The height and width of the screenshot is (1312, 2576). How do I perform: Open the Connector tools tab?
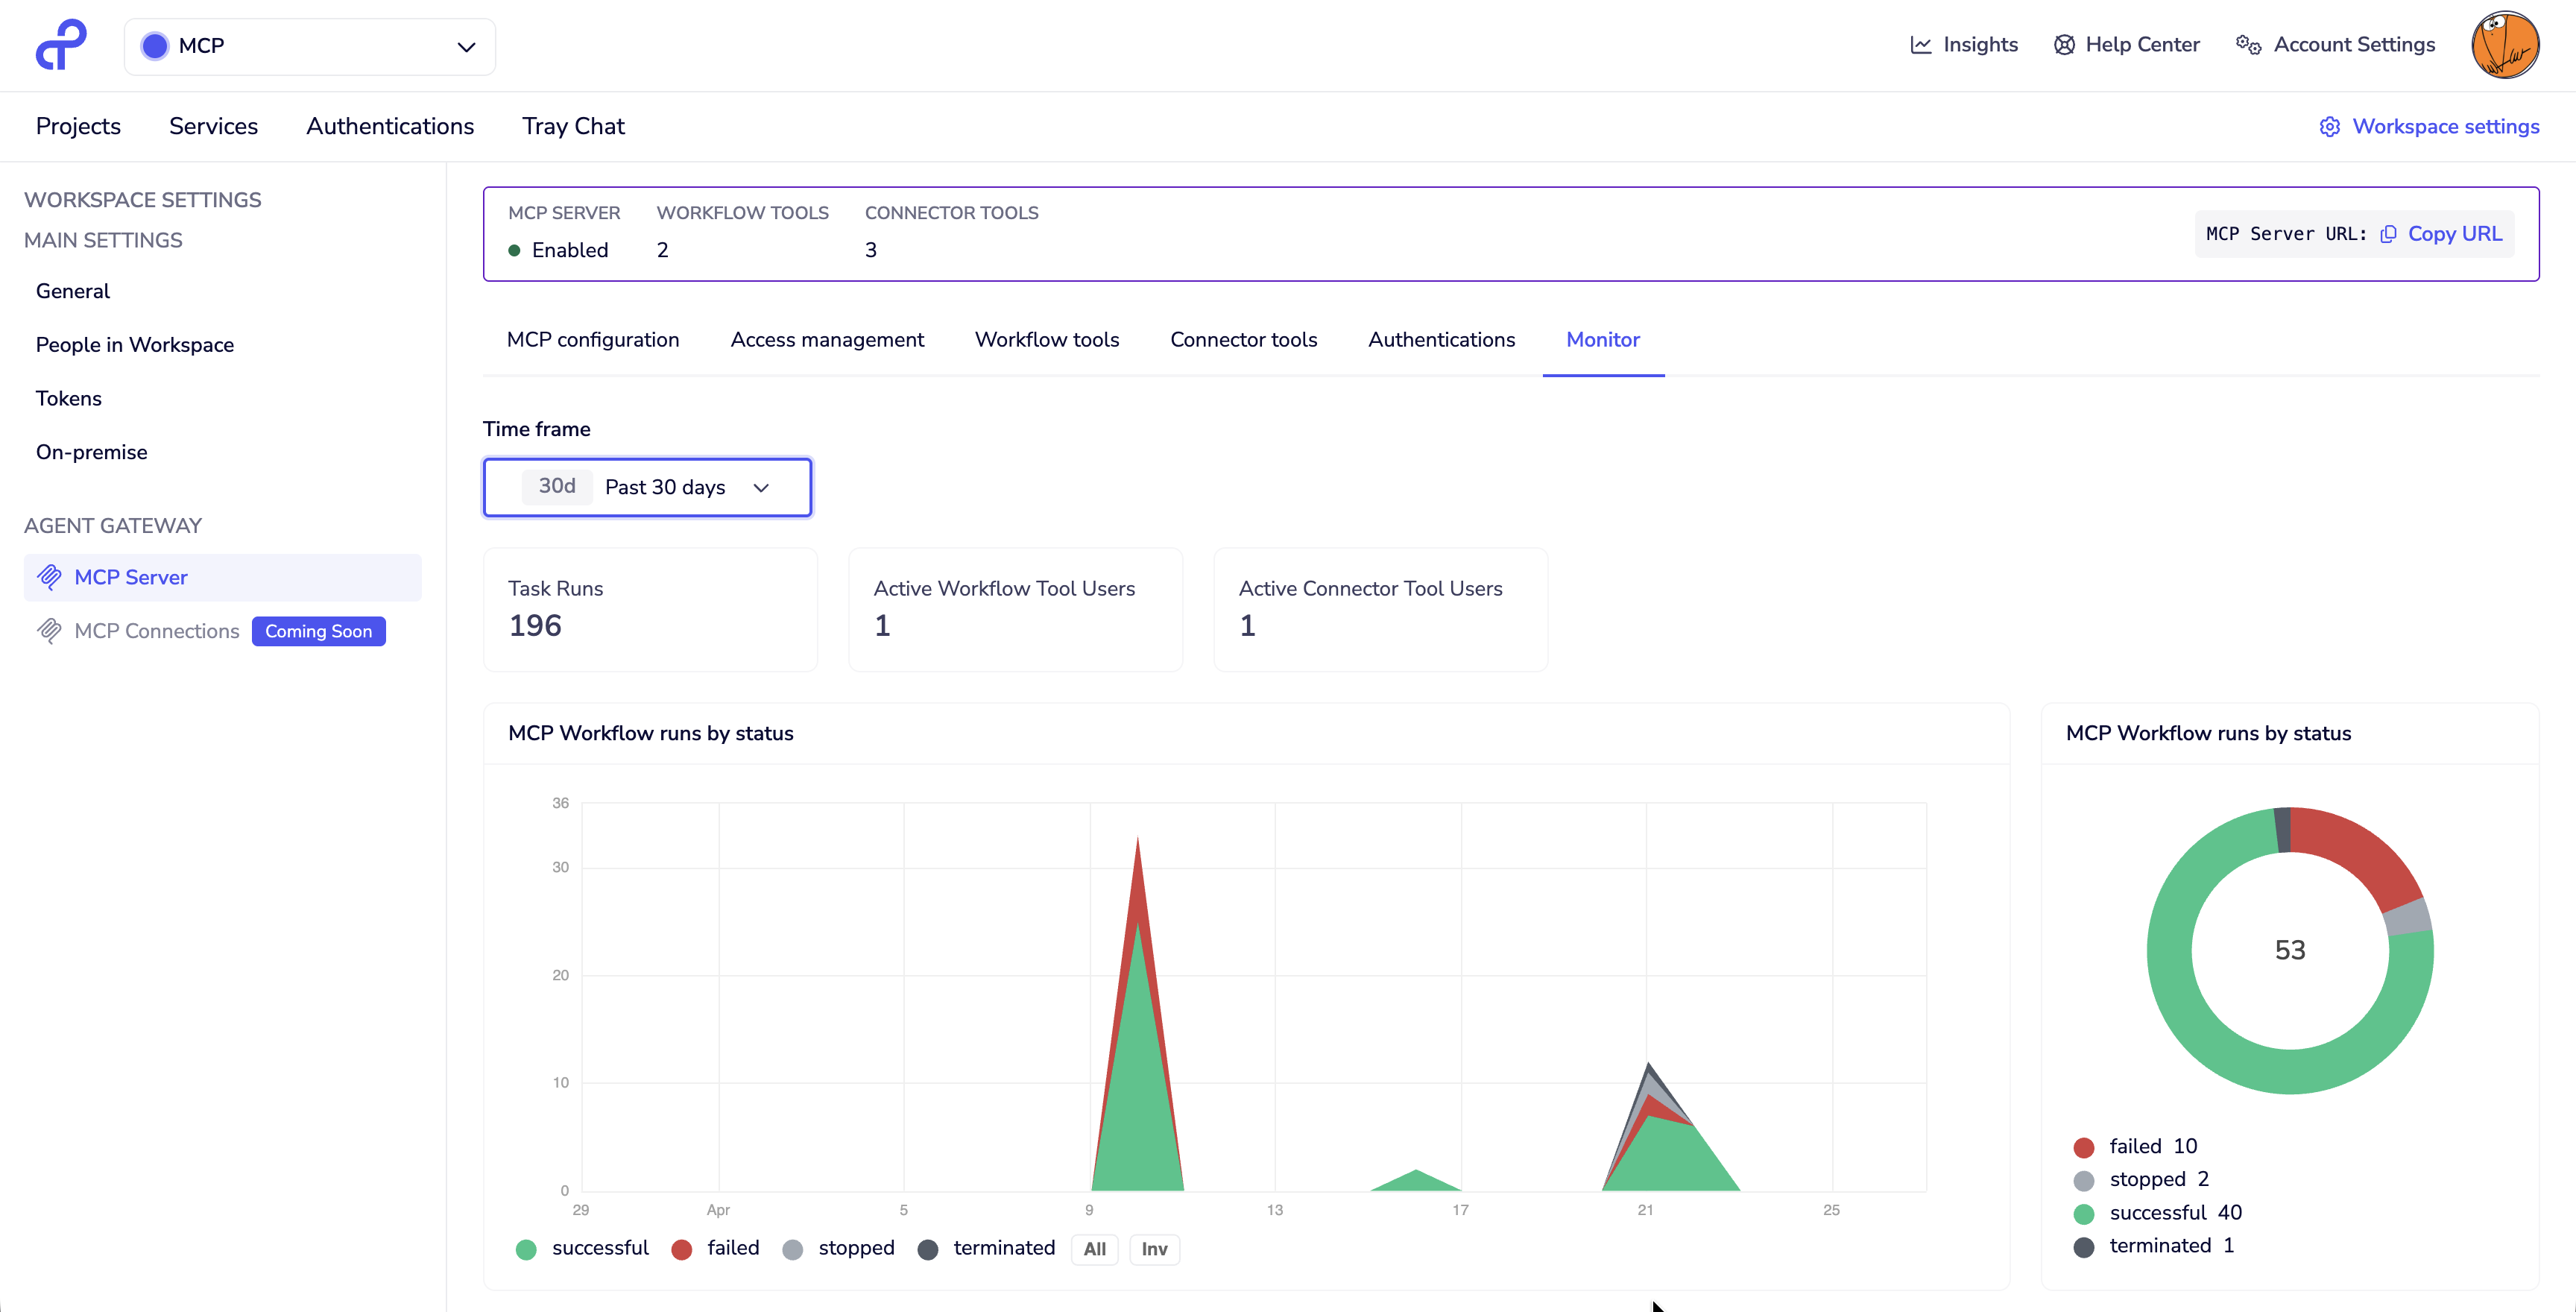click(x=1244, y=340)
